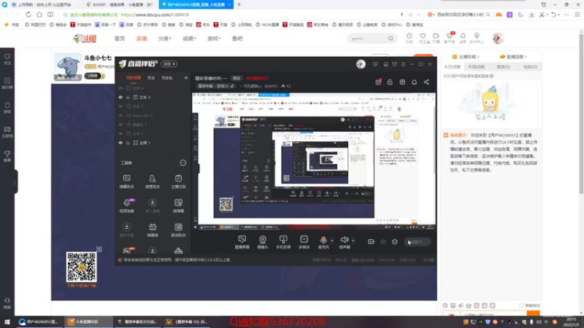Add 手机投屏 phone mirroring source
The width and height of the screenshot is (584, 328).
point(283,242)
